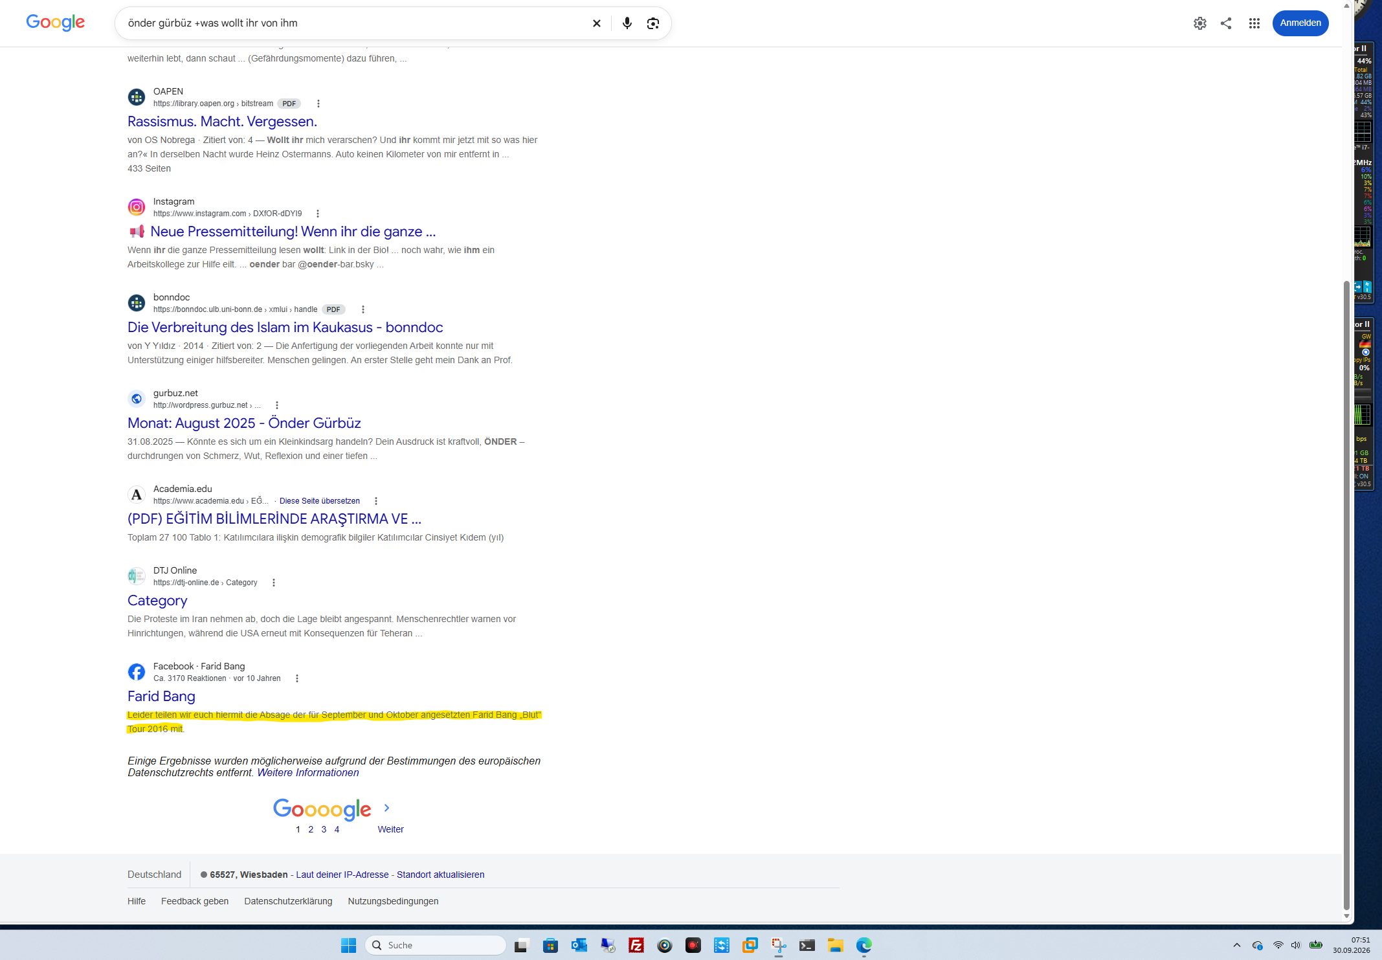Click into the Google search input field
Image resolution: width=1382 pixels, height=960 pixels.
click(x=353, y=23)
